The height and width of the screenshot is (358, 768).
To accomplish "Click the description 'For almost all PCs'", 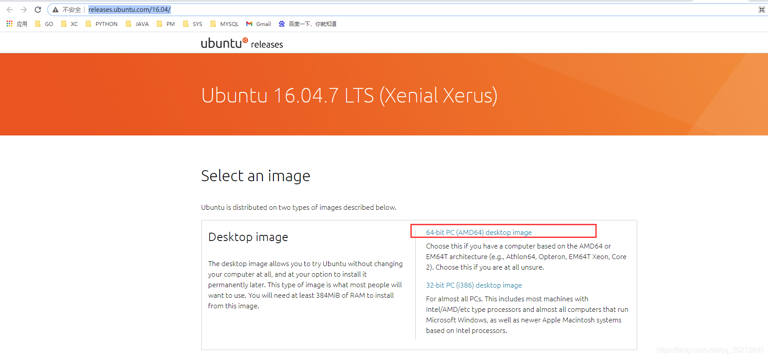I will pos(527,314).
